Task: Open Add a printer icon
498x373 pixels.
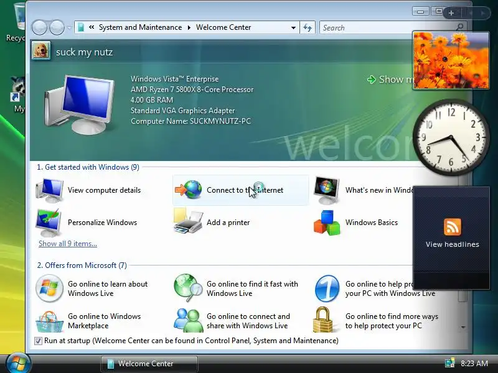Action: [x=189, y=221]
